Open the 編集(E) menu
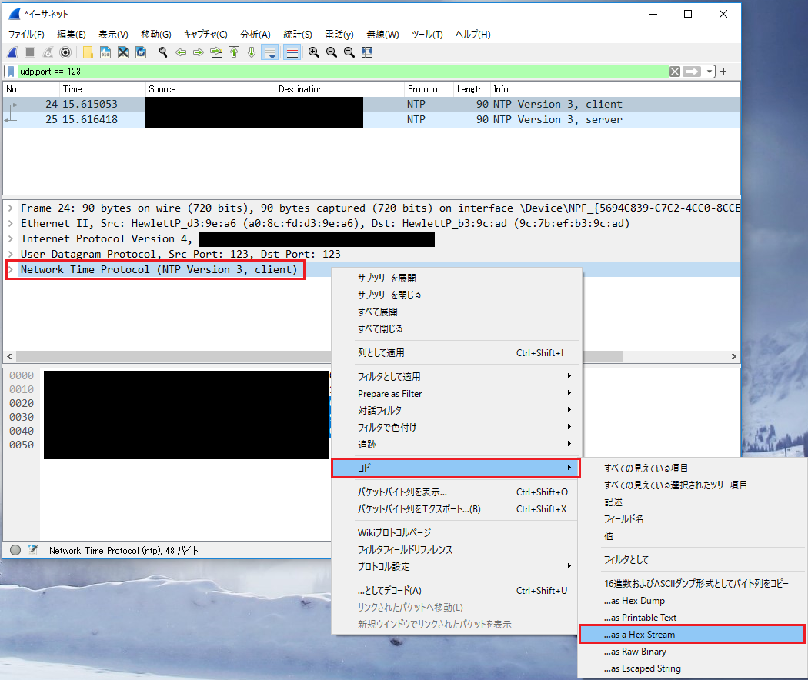This screenshot has width=808, height=680. pyautogui.click(x=71, y=35)
